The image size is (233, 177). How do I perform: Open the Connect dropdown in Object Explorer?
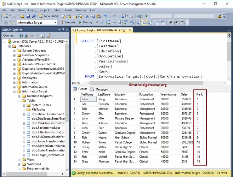tap(10, 35)
